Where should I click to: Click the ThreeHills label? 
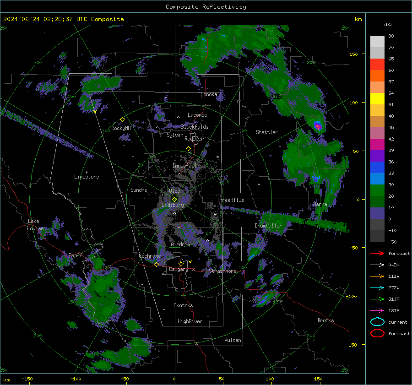(x=230, y=200)
